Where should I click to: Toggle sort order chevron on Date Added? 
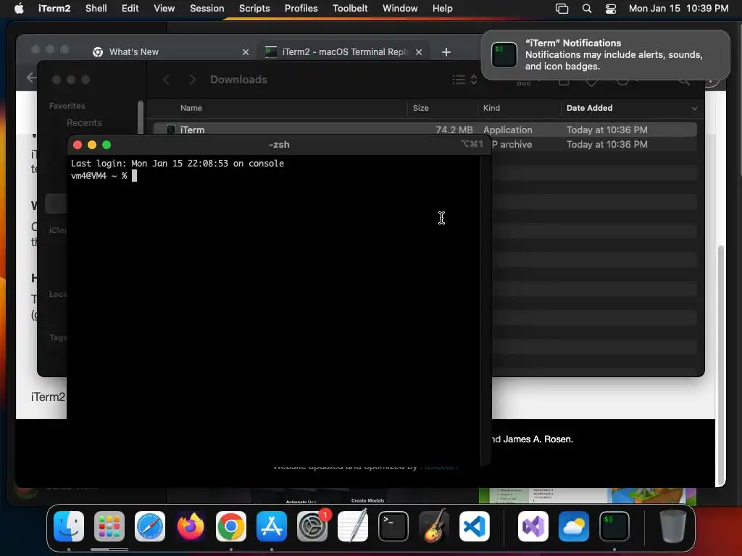pyautogui.click(x=694, y=109)
